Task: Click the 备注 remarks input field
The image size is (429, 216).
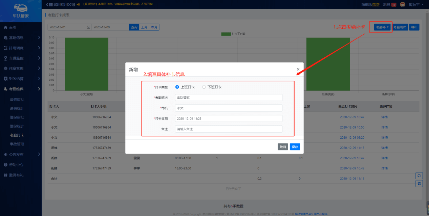Action: 229,129
